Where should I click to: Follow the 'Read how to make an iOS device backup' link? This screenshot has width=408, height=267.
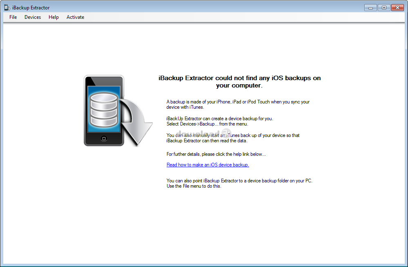(207, 165)
